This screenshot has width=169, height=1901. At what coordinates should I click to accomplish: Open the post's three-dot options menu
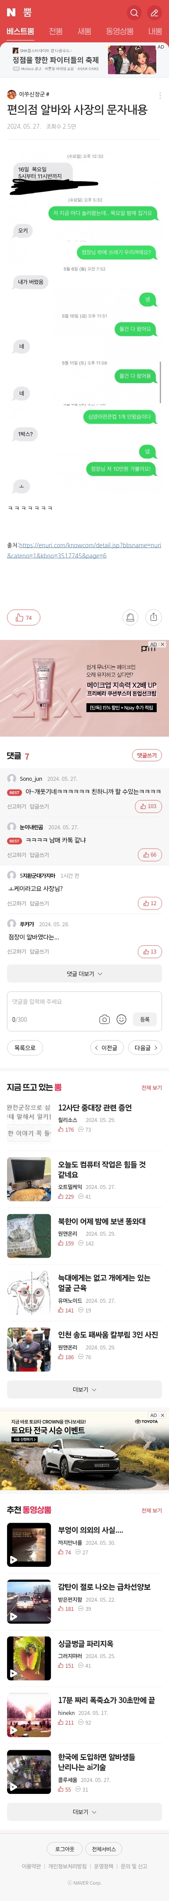[x=160, y=95]
